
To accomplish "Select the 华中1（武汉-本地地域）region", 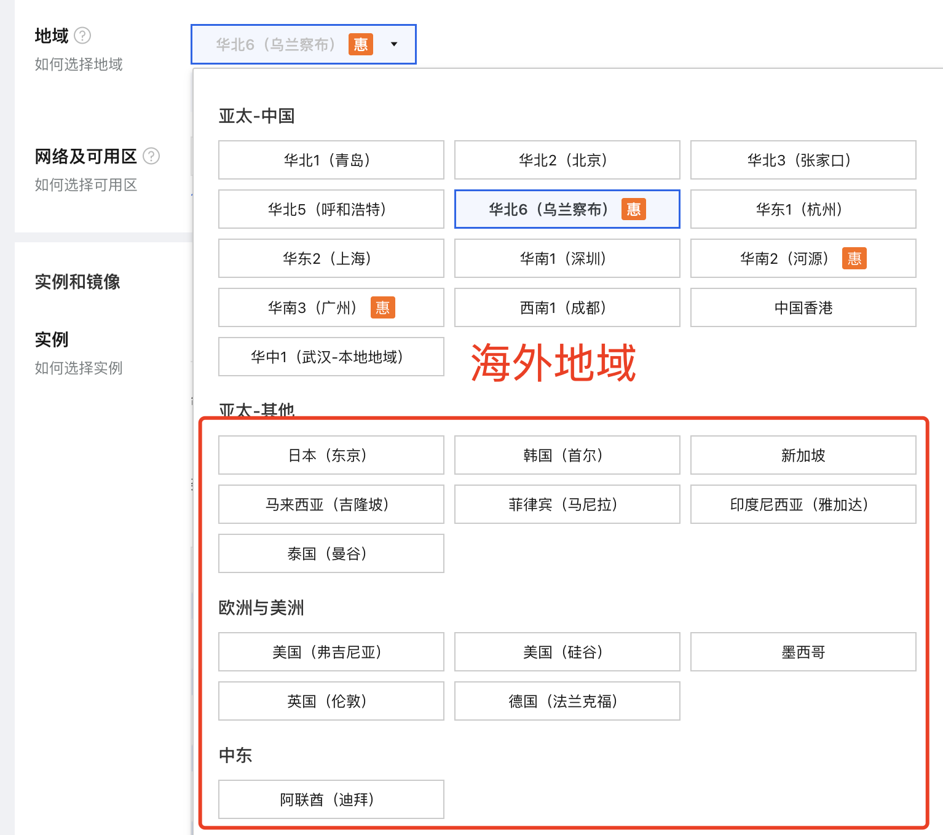I will [331, 357].
